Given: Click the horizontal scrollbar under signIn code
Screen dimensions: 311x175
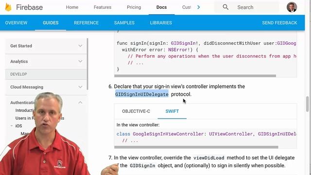Looking at the screenshot, I should (195, 76).
